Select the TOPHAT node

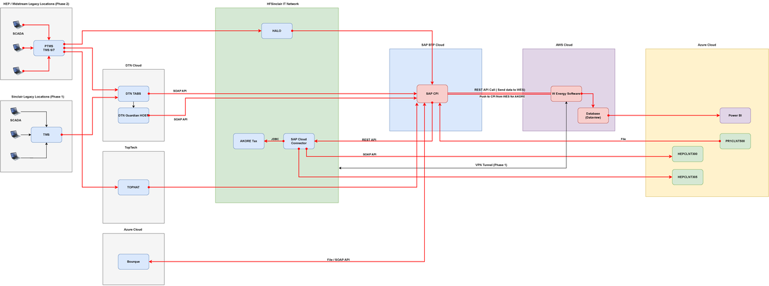[x=133, y=187]
